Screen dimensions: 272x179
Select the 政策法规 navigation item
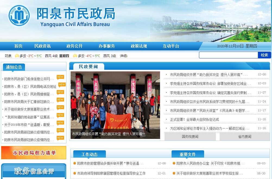point(139,46)
